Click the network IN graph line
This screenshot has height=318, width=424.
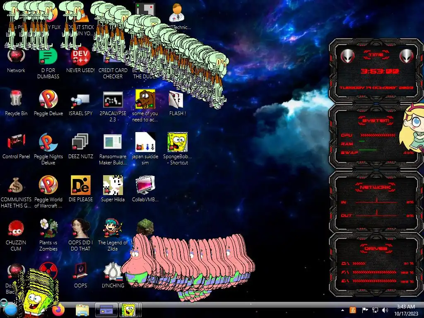(x=376, y=201)
